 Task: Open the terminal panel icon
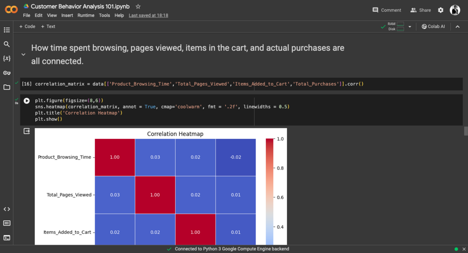tap(7, 238)
